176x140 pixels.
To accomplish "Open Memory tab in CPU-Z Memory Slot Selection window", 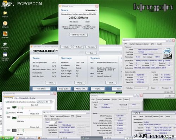I will click(x=67, y=116).
